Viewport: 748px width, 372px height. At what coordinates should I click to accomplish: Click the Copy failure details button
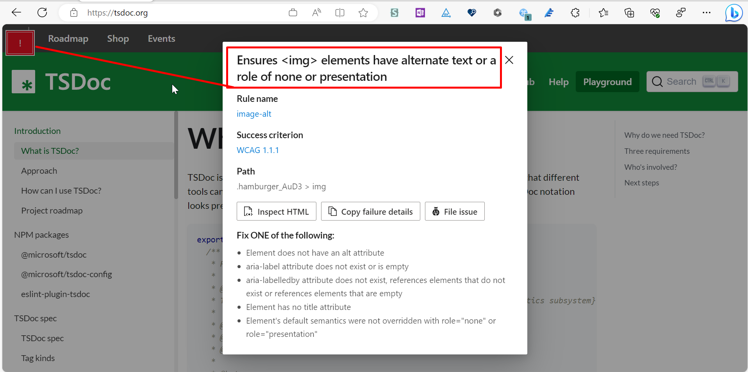[370, 211]
